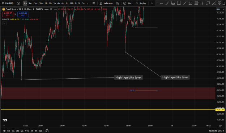Open the time axis settings icon
The image size is (226, 133).
pyautogui.click(x=220, y=126)
